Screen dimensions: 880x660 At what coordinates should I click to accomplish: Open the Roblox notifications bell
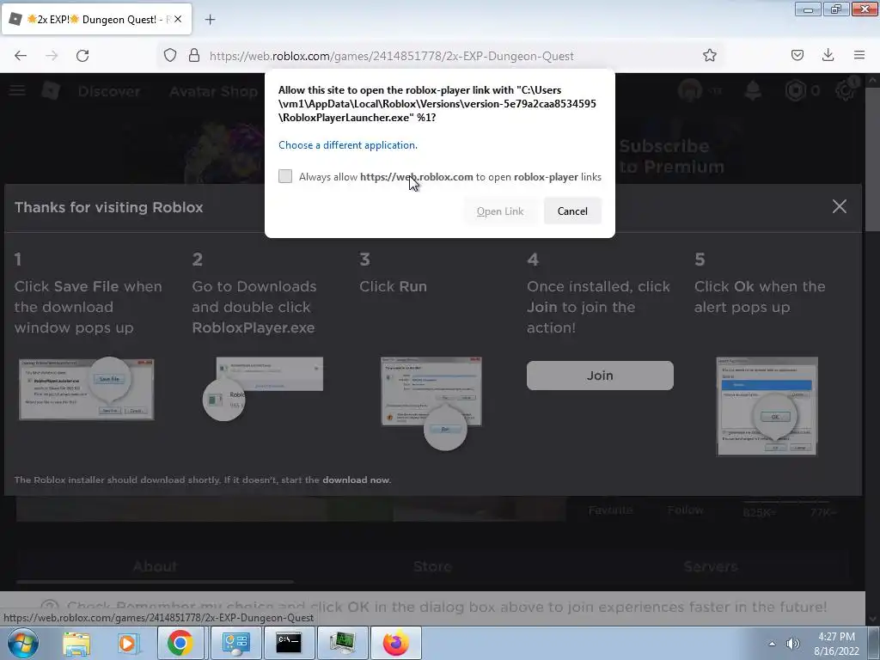tap(753, 90)
